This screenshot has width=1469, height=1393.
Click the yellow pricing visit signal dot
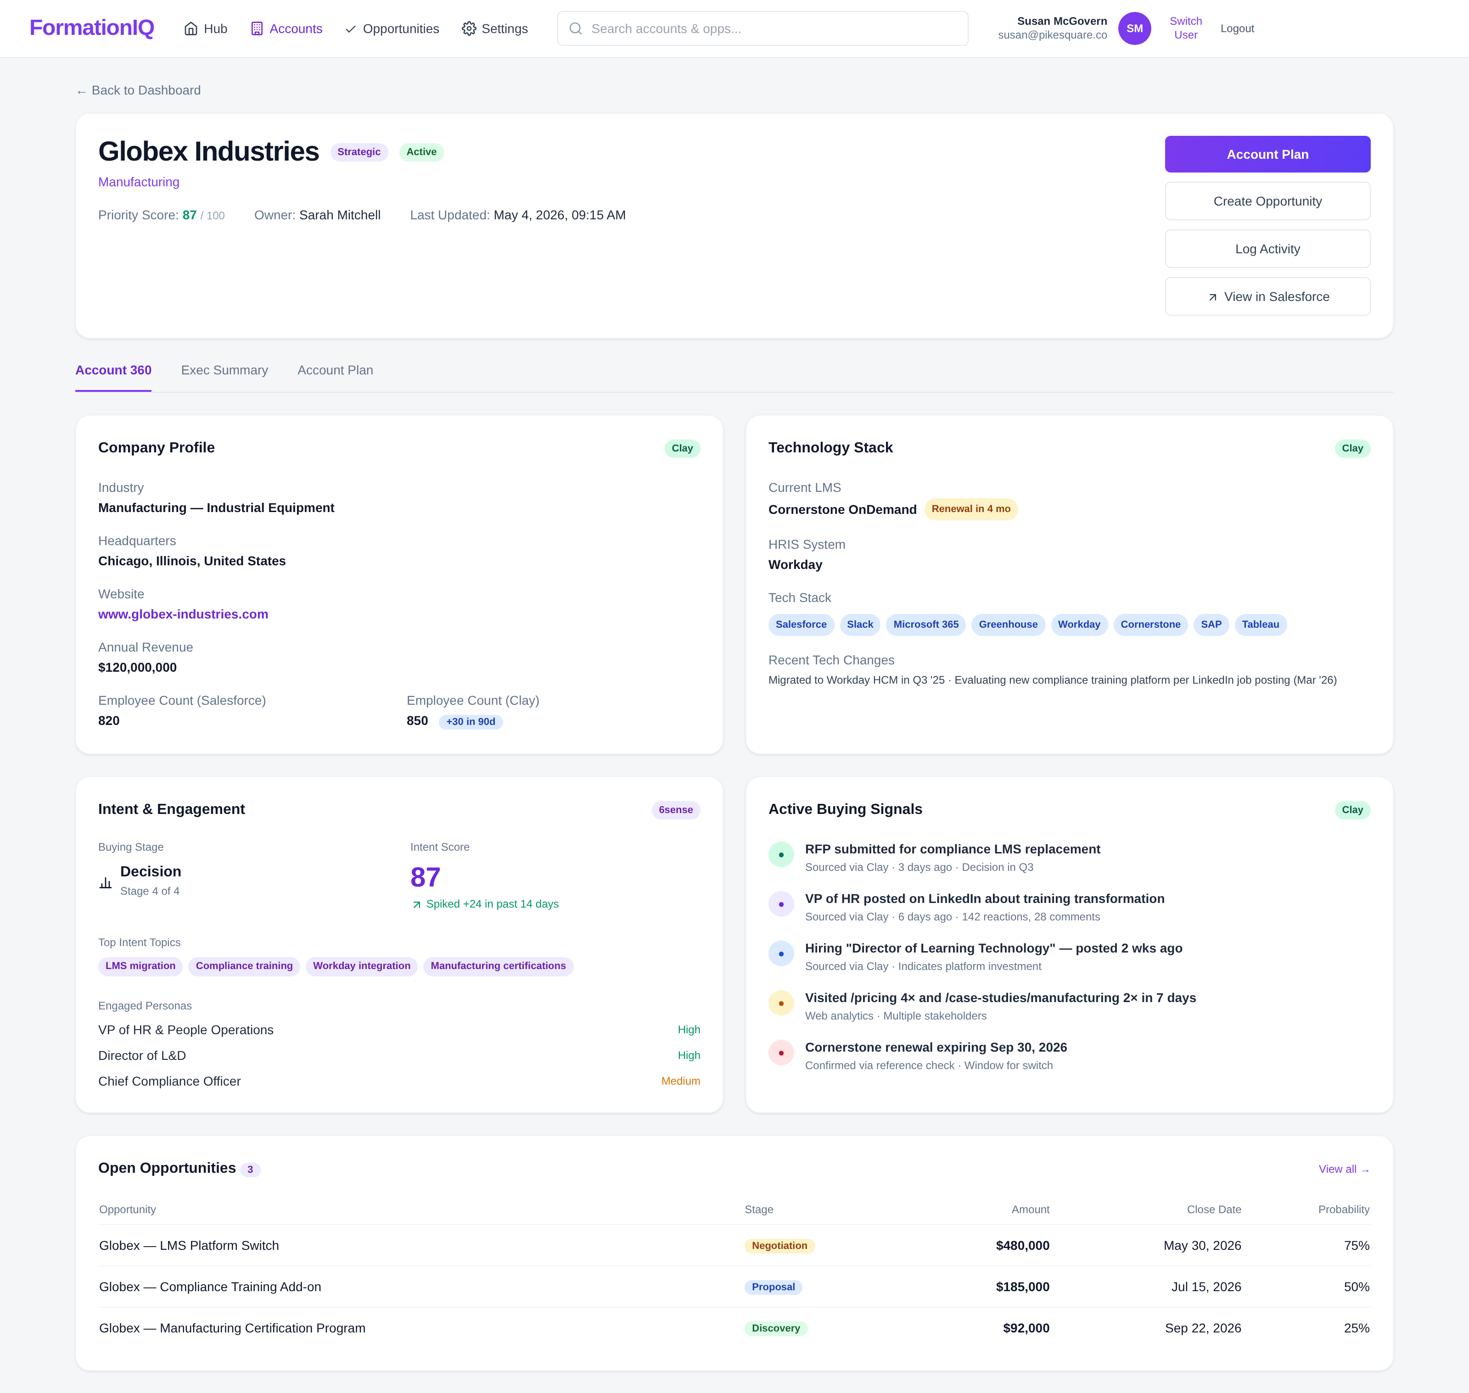781,1003
